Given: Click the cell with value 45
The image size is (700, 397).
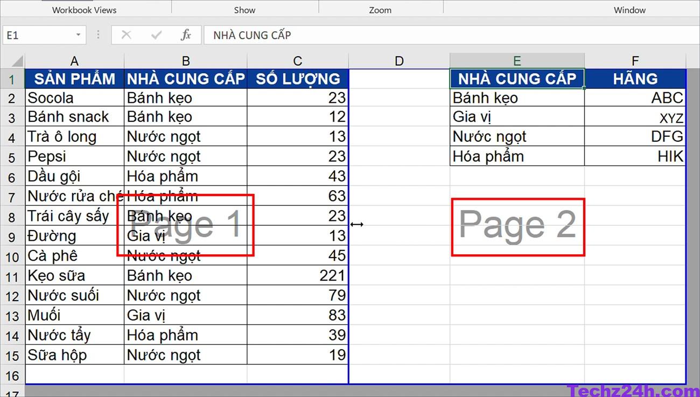Looking at the screenshot, I should coord(298,256).
